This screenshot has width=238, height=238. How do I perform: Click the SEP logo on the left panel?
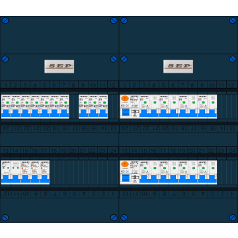59,66
